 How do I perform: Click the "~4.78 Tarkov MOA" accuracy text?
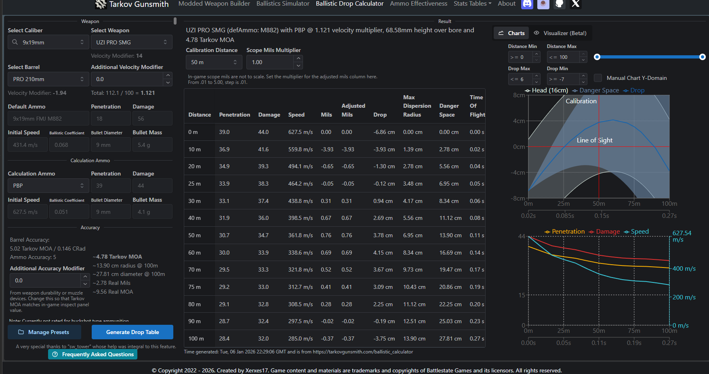[x=118, y=257]
